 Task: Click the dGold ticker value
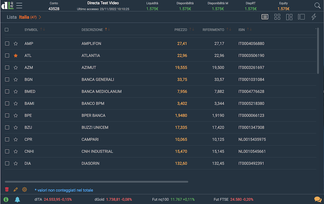[119, 199]
